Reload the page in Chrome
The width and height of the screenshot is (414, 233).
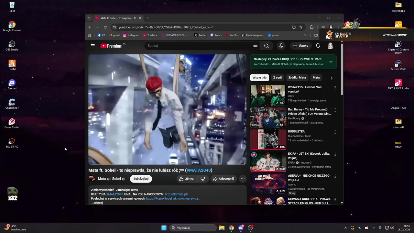[x=105, y=27]
